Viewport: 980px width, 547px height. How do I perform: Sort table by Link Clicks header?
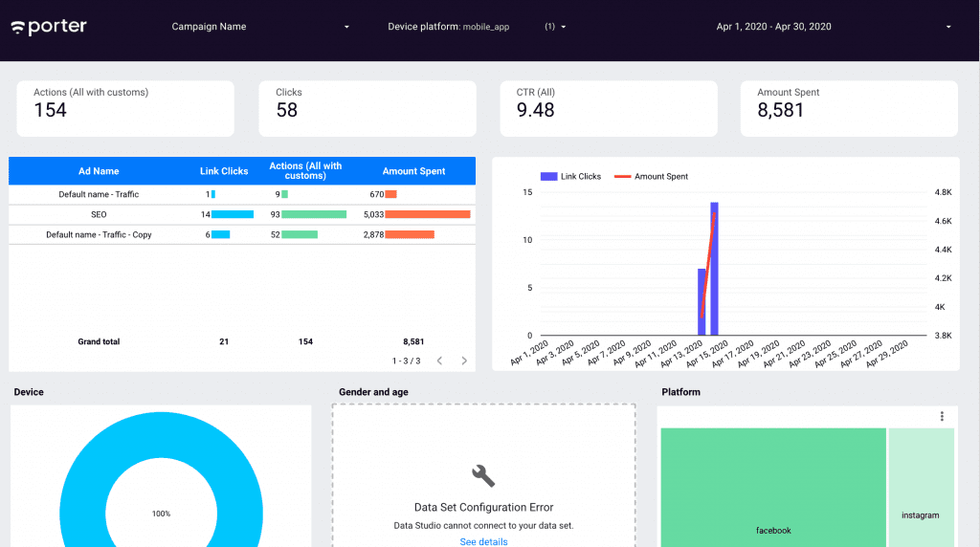click(x=224, y=171)
